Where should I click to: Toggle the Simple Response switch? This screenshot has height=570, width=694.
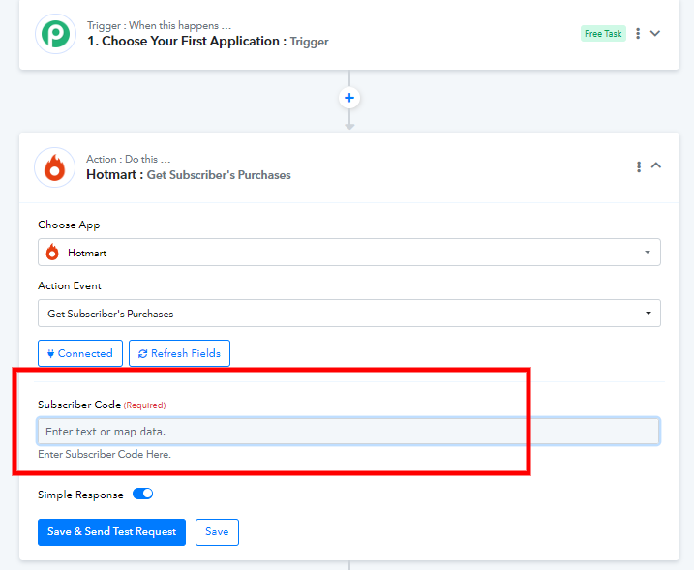tap(143, 494)
